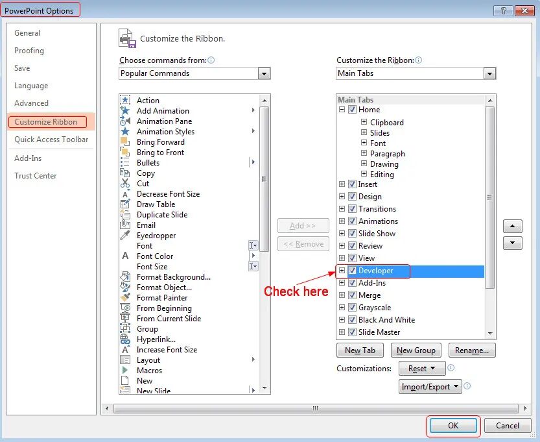540x442 pixels.
Task: Toggle the Grayscale checkbox
Action: [x=352, y=307]
